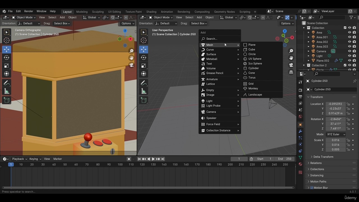Expand Relations panel

click(x=316, y=163)
